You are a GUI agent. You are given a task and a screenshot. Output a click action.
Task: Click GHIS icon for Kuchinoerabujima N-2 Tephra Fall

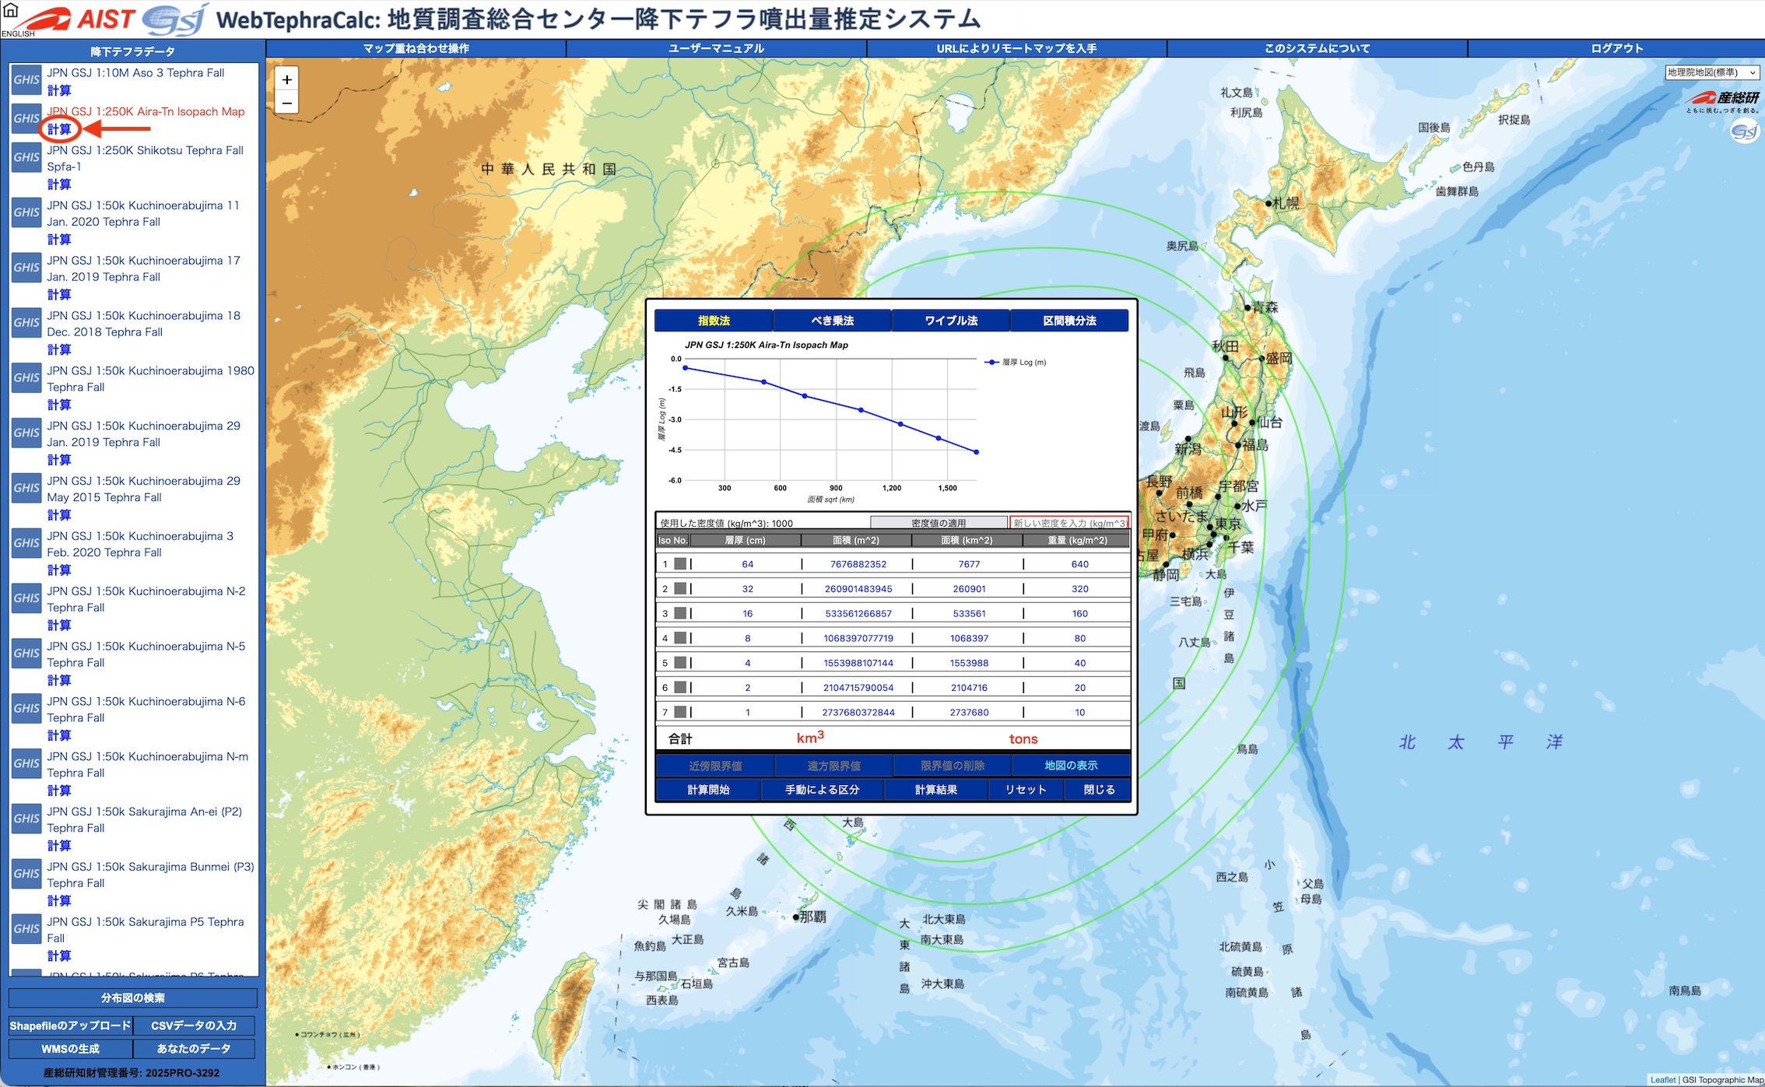click(26, 599)
